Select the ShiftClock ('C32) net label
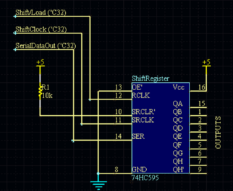The height and width of the screenshot is (191, 233). point(41,29)
